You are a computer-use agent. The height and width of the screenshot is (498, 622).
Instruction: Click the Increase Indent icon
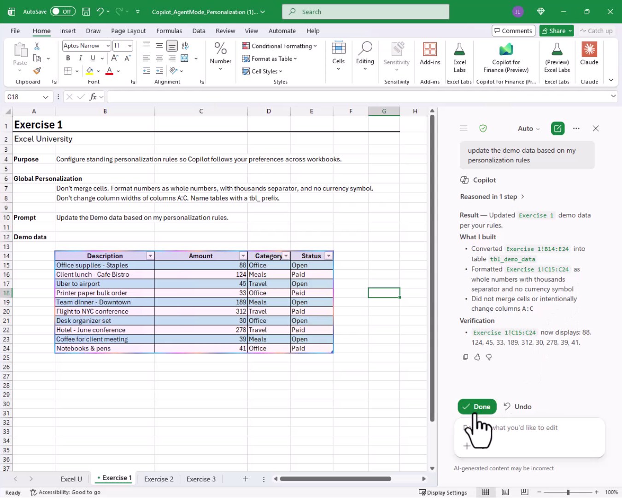point(159,71)
